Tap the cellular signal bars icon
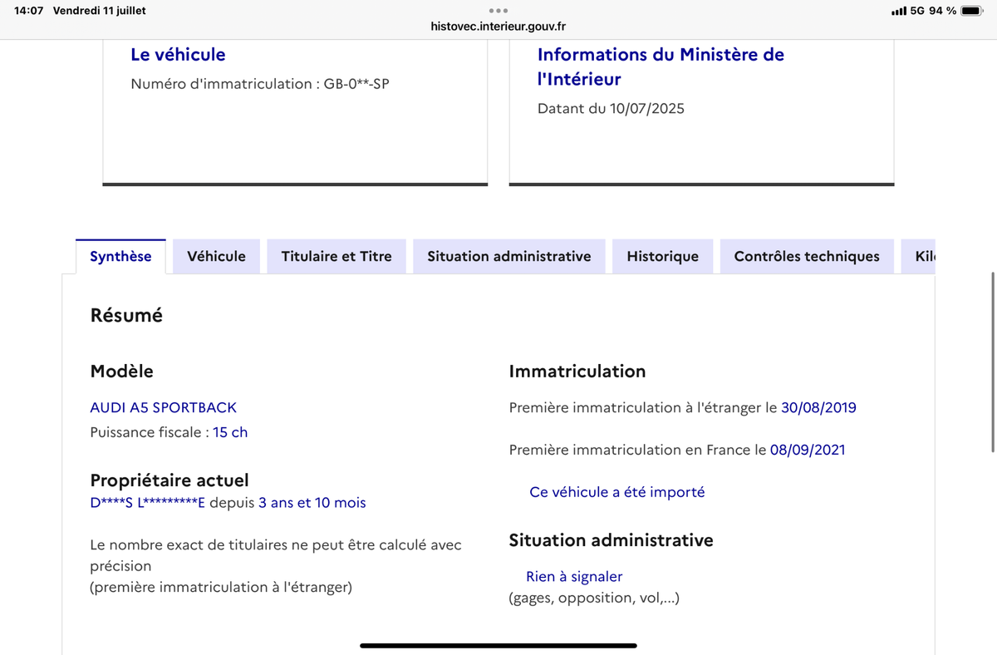Screen dimensions: 997x655 coord(899,11)
